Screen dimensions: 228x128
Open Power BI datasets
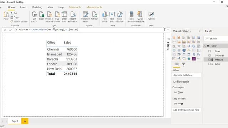[49, 17]
